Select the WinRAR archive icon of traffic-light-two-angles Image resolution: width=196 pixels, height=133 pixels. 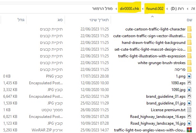189,130
